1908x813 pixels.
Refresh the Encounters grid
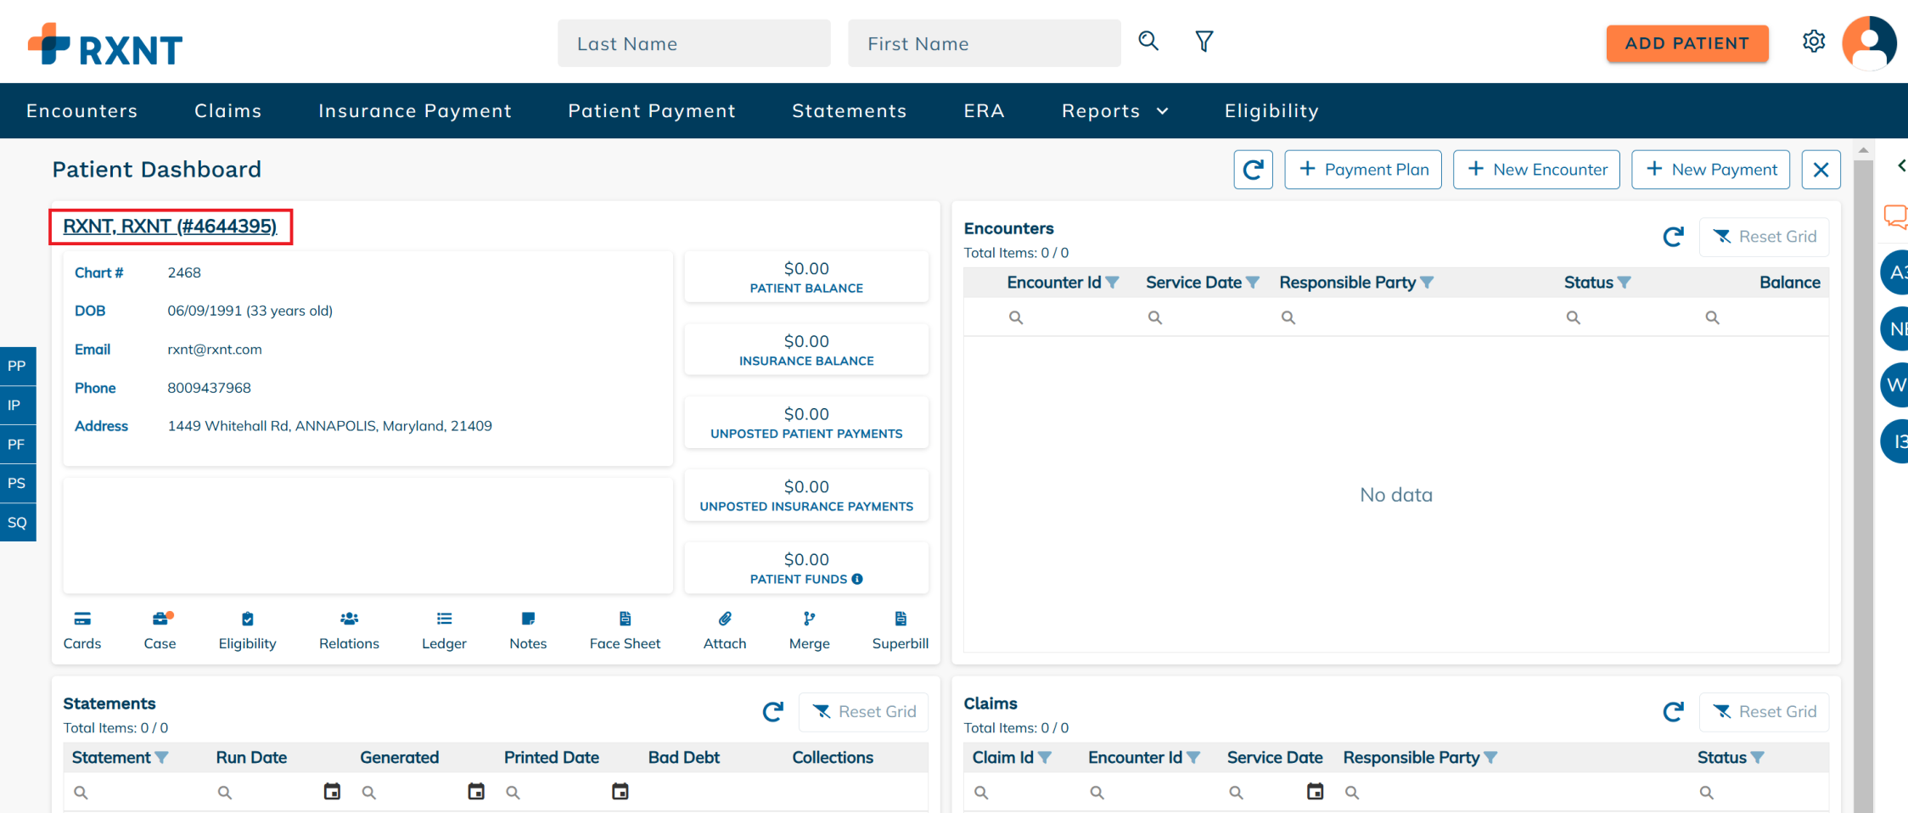pyautogui.click(x=1673, y=237)
